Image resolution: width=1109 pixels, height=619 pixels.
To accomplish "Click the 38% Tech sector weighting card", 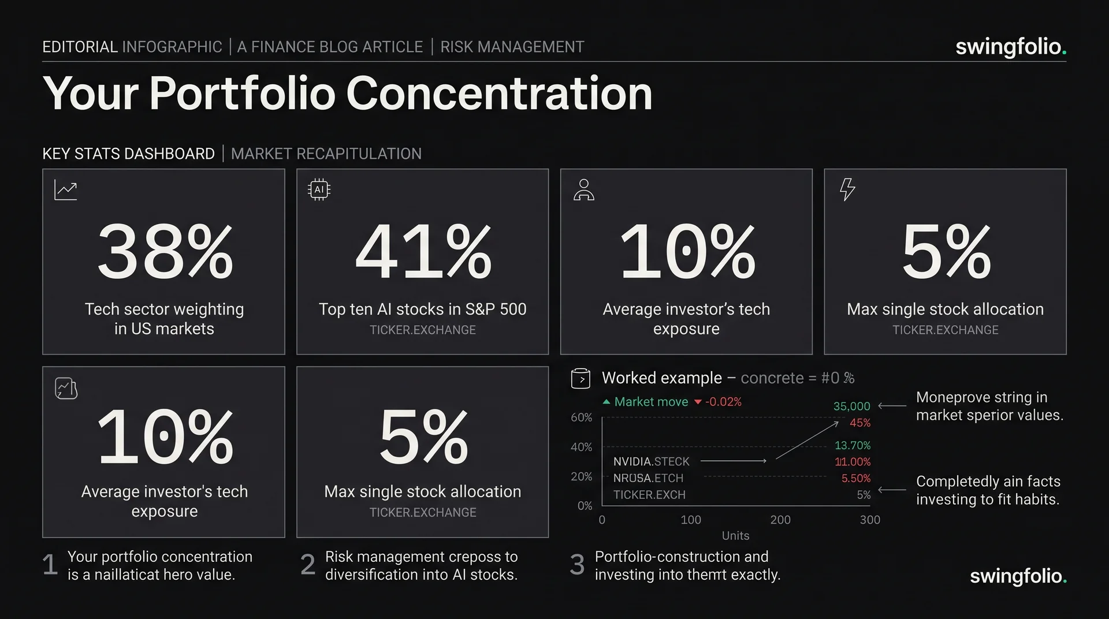I will (163, 262).
